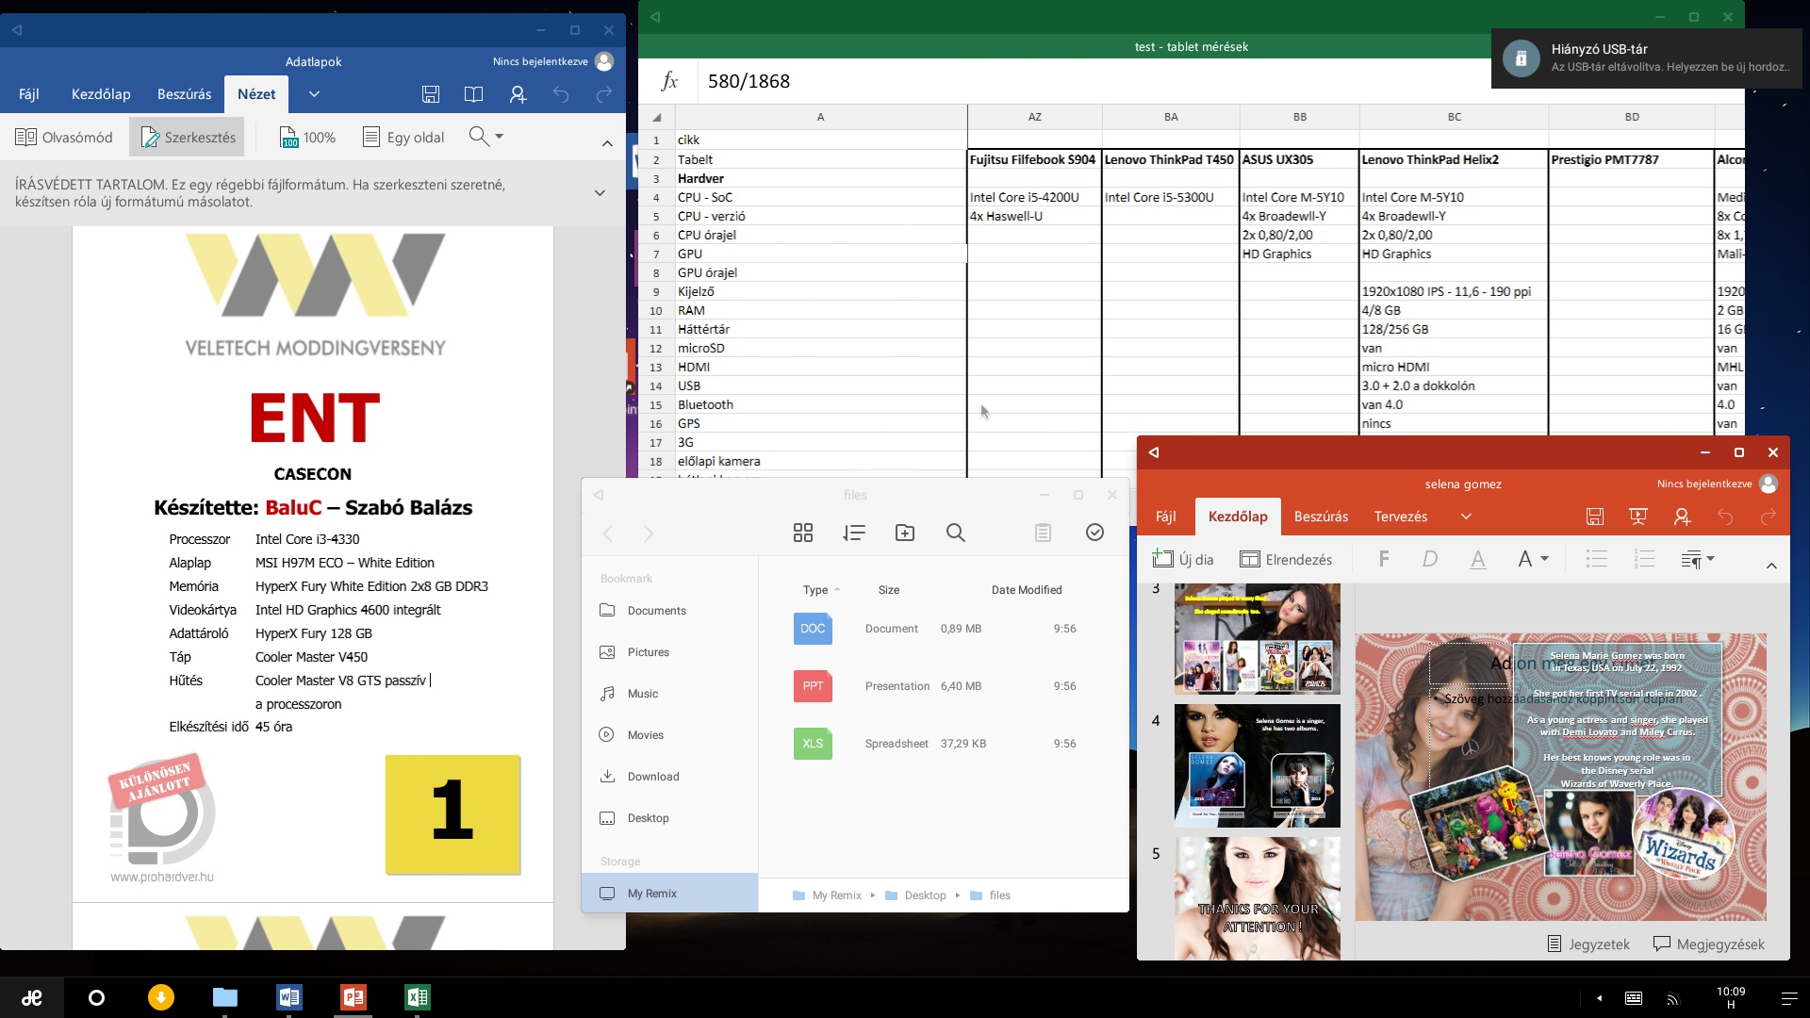The width and height of the screenshot is (1810, 1018).
Task: Toggle italic D formatting in PowerPoint
Action: coord(1430,559)
